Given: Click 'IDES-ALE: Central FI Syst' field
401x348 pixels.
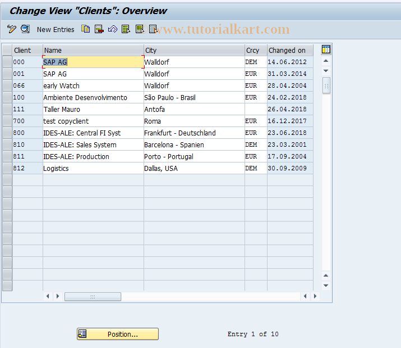Looking at the screenshot, I should tap(93, 133).
